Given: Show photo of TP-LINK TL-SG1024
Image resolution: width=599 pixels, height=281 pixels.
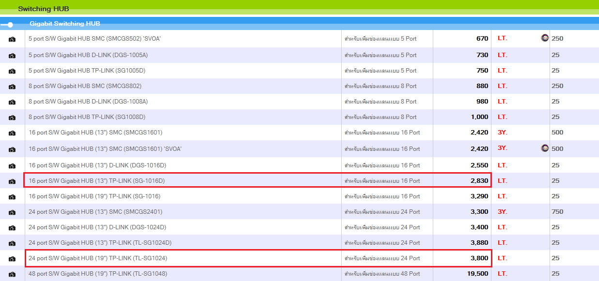Looking at the screenshot, I should (x=12, y=259).
